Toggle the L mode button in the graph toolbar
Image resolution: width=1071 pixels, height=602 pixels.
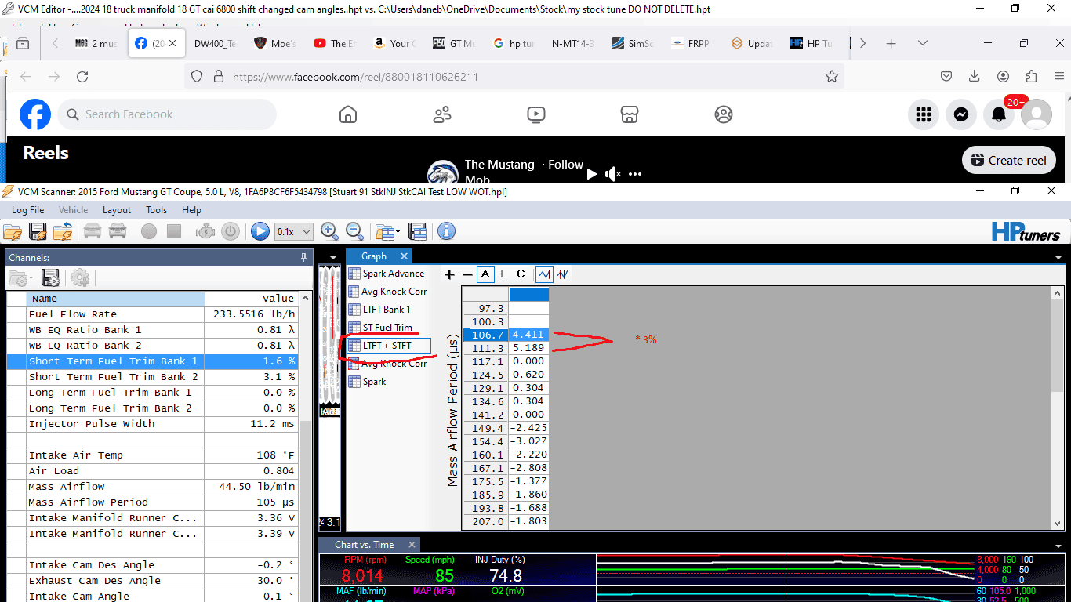point(503,274)
